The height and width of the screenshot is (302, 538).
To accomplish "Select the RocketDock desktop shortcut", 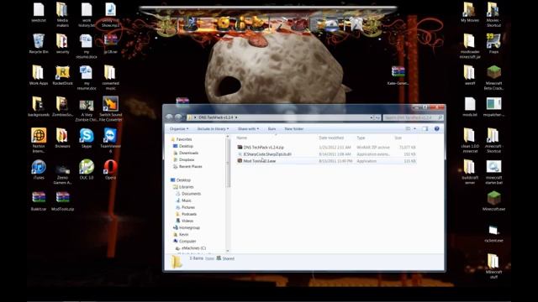I will pos(62,75).
